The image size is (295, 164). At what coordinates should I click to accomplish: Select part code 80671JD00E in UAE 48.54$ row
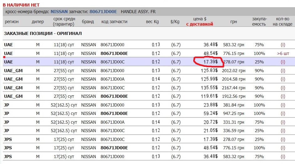(x=114, y=53)
